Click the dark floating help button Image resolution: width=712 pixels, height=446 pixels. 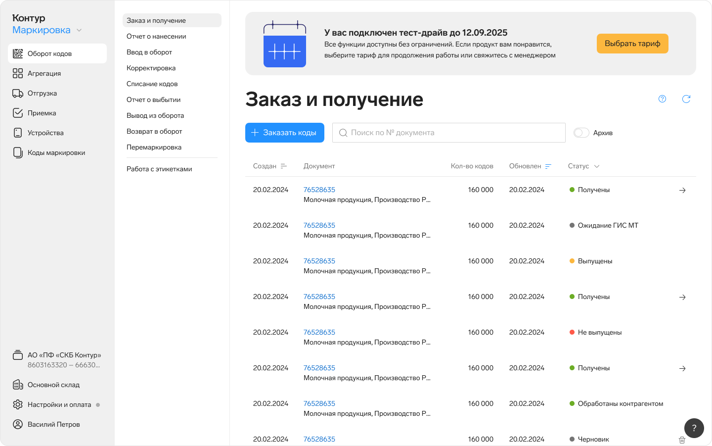694,428
